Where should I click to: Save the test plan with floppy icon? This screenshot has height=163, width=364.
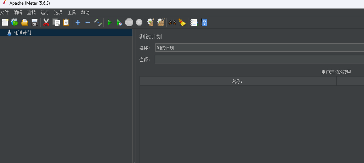coord(35,23)
